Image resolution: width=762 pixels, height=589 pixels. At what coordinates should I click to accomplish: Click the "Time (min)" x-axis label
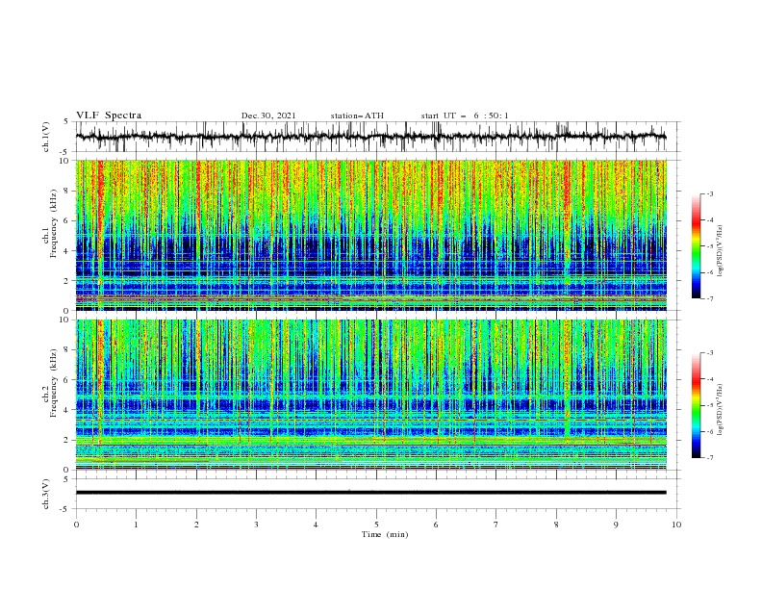385,534
